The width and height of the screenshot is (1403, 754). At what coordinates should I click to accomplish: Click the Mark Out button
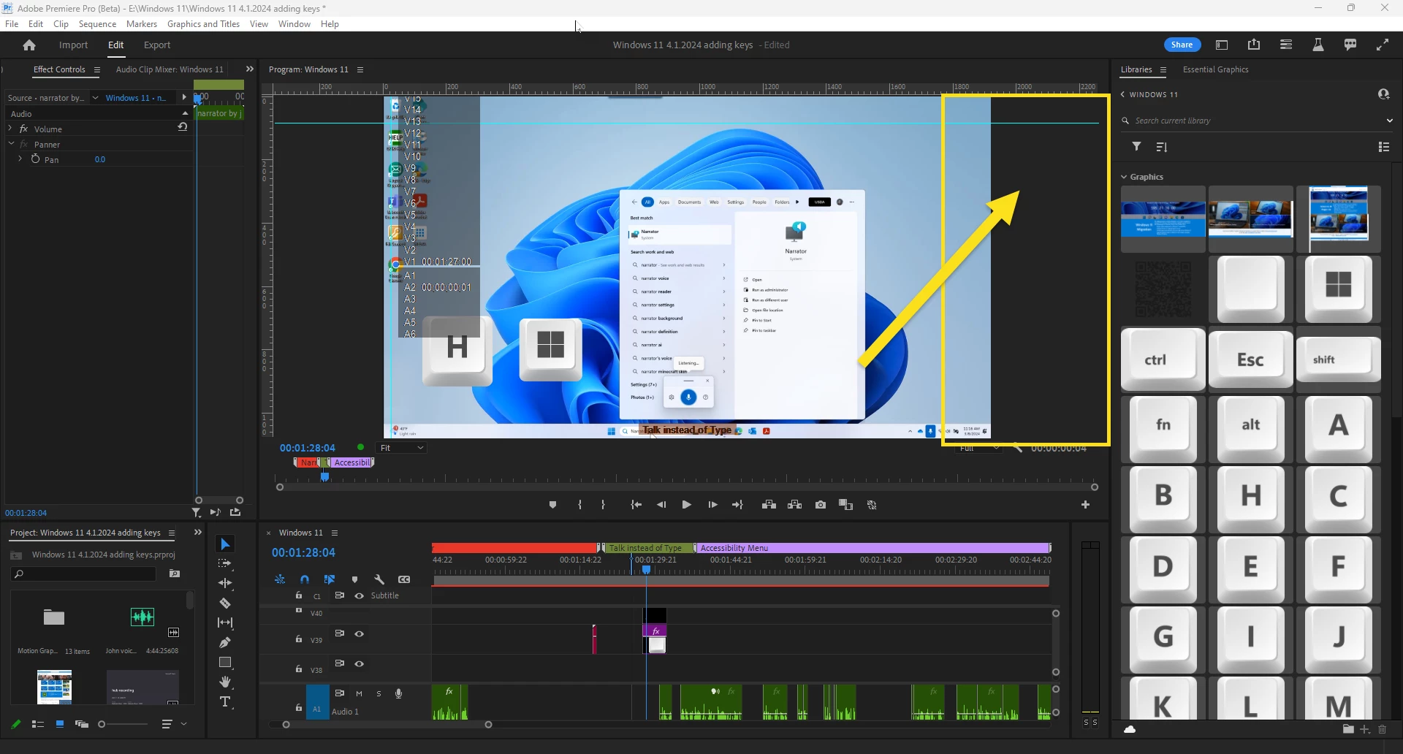(x=603, y=505)
